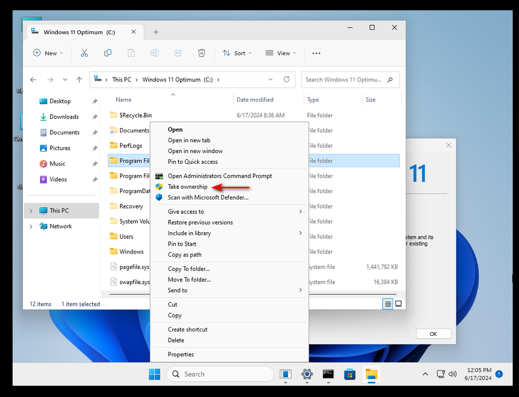Click the search magnifier icon in Explorer
The width and height of the screenshot is (519, 397).
coord(390,79)
